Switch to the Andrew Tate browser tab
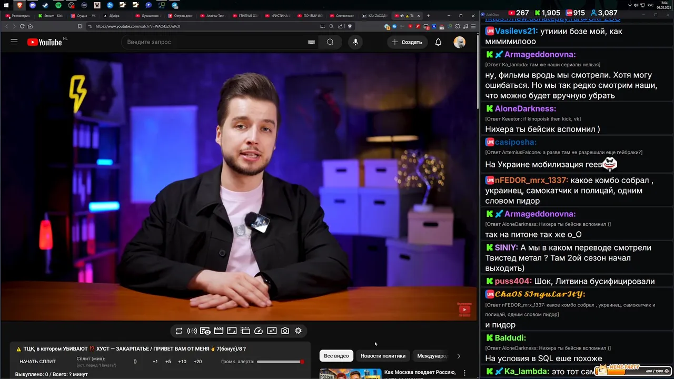This screenshot has height=379, width=674. 213,16
